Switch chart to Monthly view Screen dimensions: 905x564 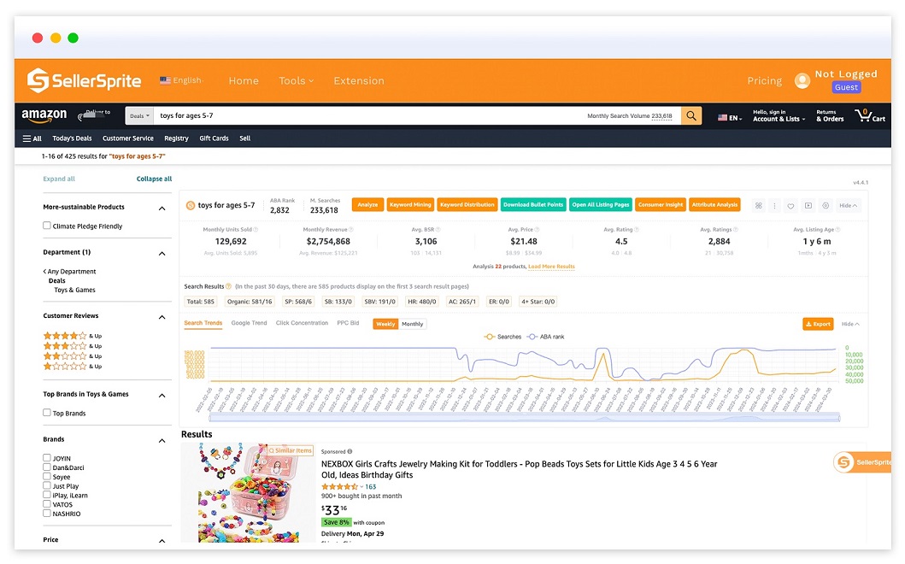pos(413,325)
